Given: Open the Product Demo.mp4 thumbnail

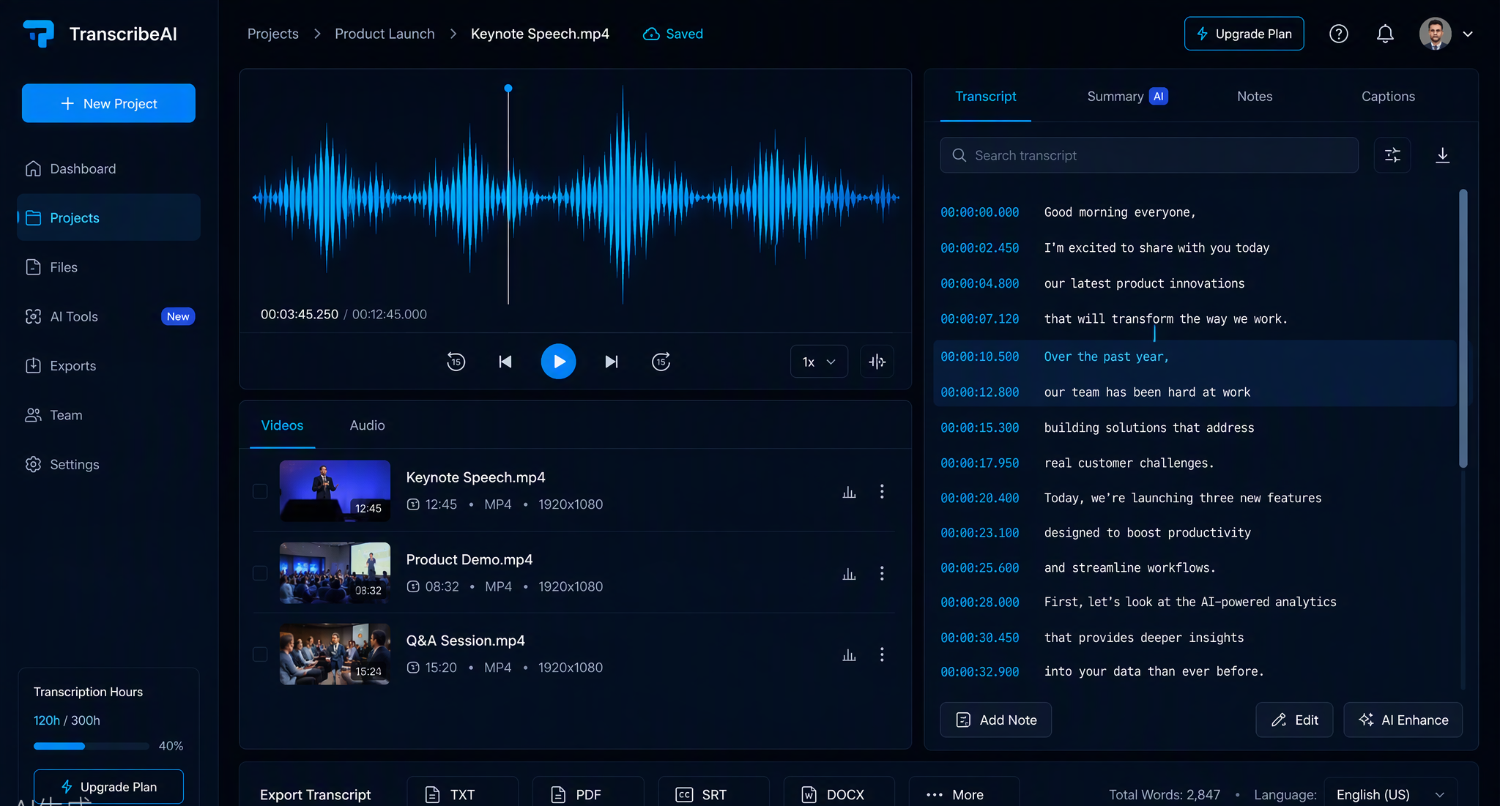Looking at the screenshot, I should click(335, 572).
